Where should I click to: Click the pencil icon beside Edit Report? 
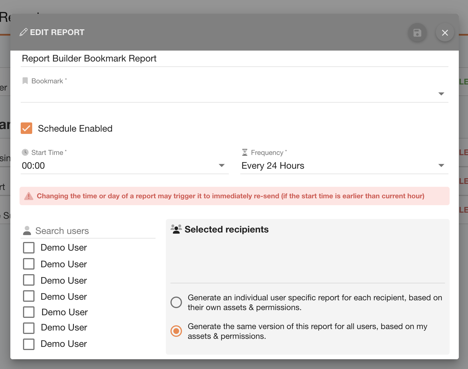click(24, 32)
